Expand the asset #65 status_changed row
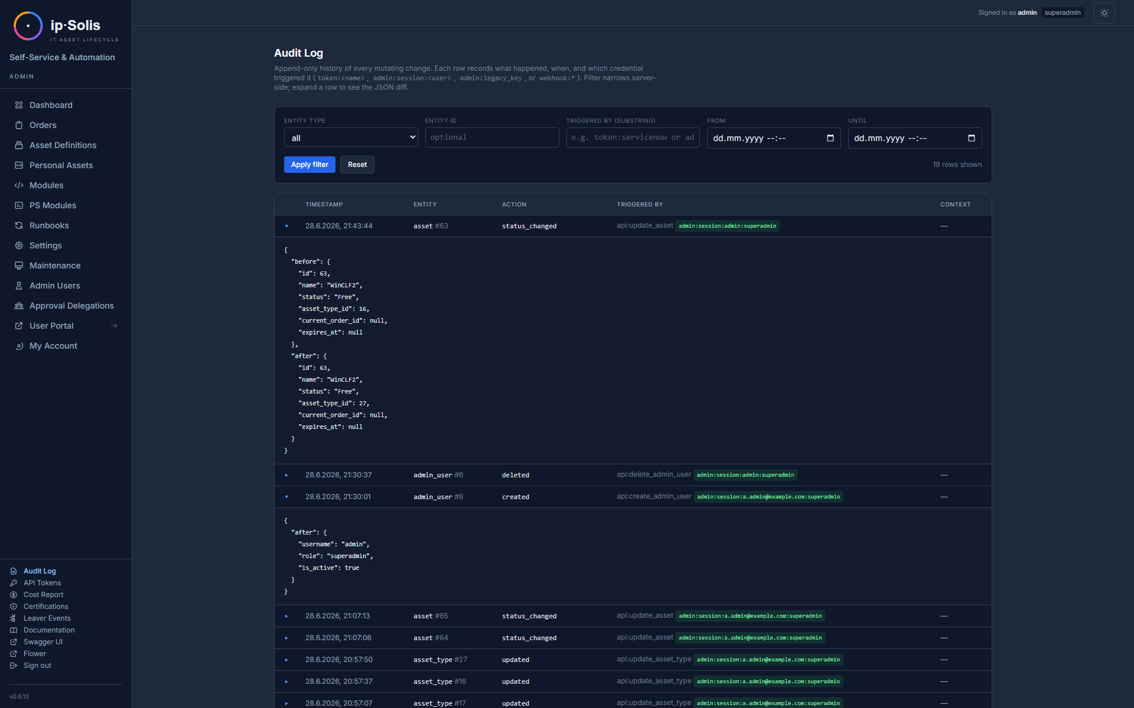 pyautogui.click(x=286, y=616)
